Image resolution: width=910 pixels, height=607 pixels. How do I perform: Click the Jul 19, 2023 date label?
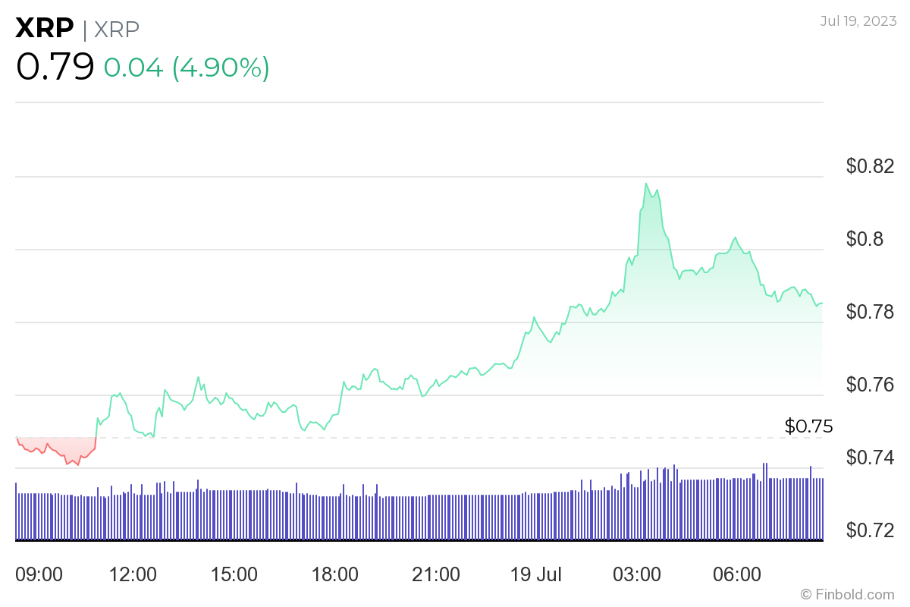[x=857, y=20]
